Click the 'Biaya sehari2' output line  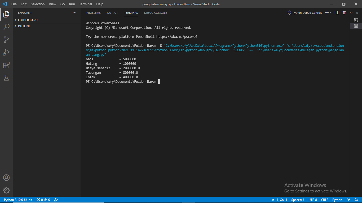pos(113,68)
